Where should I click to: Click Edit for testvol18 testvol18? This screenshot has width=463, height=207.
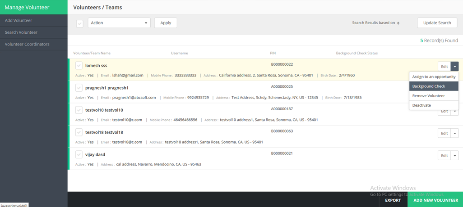(444, 133)
